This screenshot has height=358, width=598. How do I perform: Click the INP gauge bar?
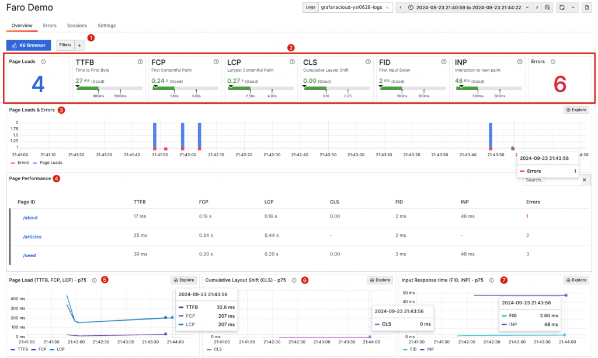(x=489, y=89)
